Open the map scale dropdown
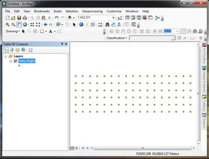Screen dimensions: 209x159 tap(113, 18)
